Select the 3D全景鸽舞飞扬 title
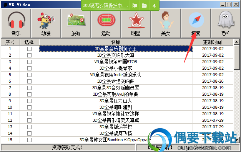The height and width of the screenshot is (152, 241). pyautogui.click(x=116, y=133)
